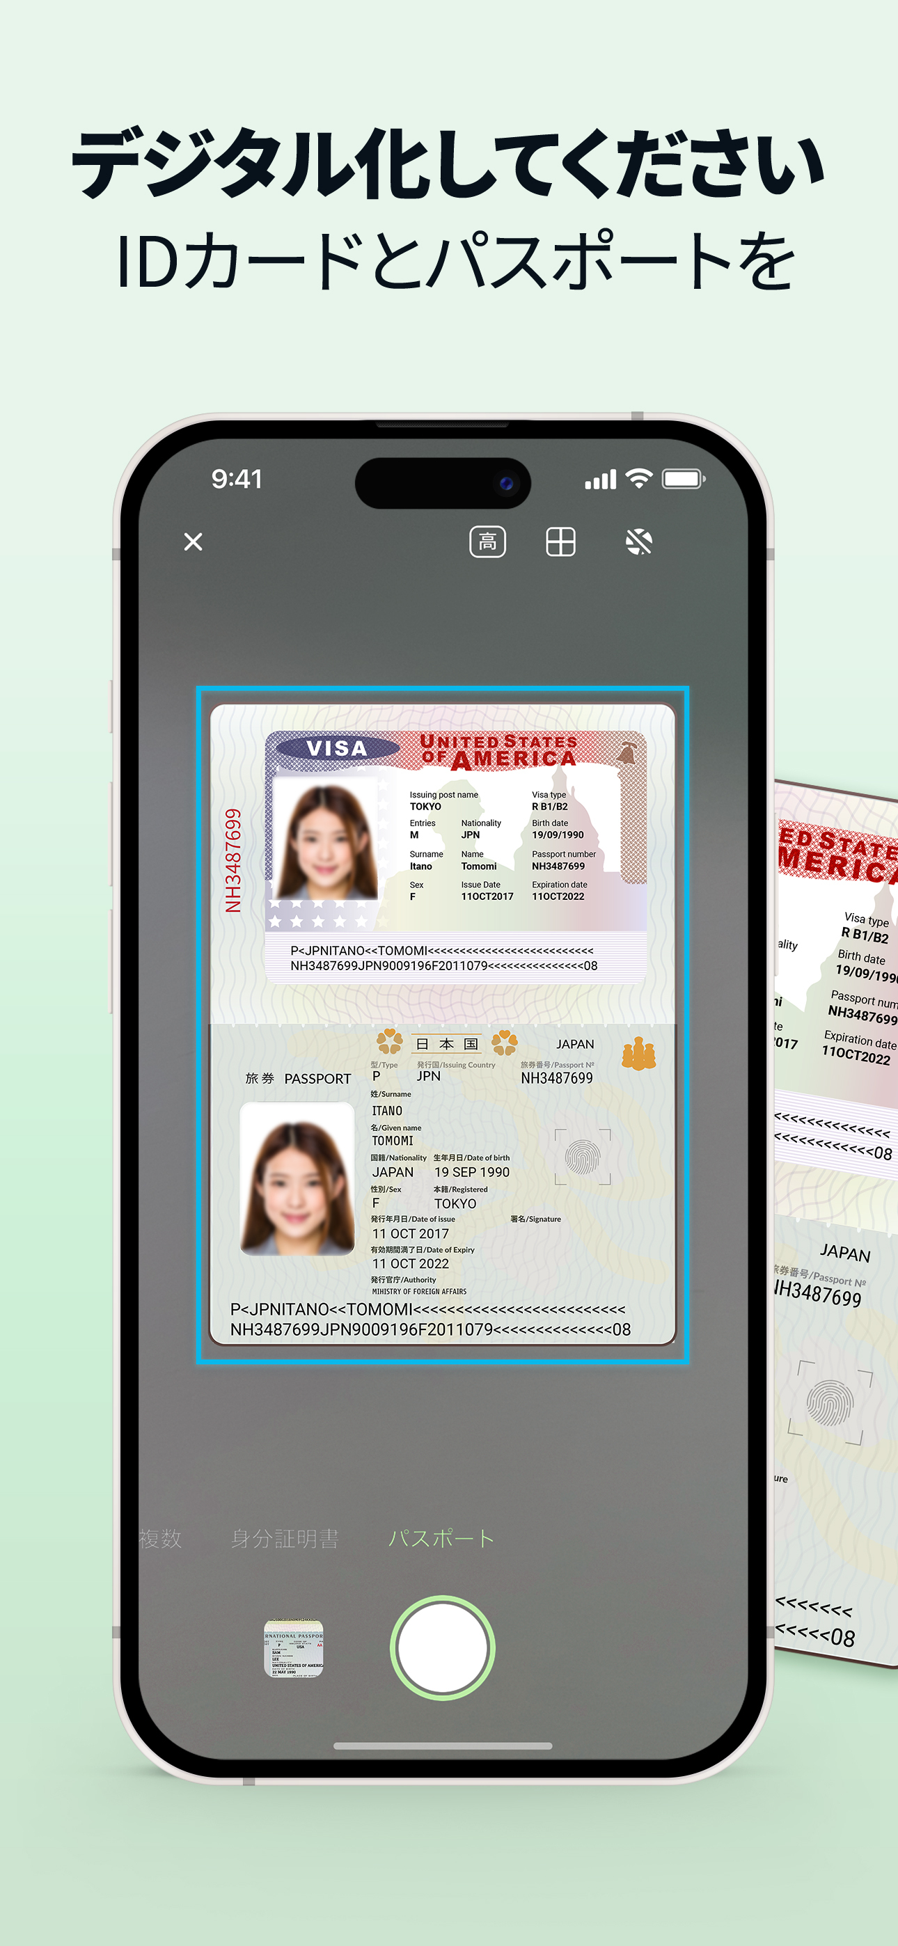This screenshot has width=898, height=1946.
Task: Tap the visa type value R B1/B2
Action: point(549,806)
